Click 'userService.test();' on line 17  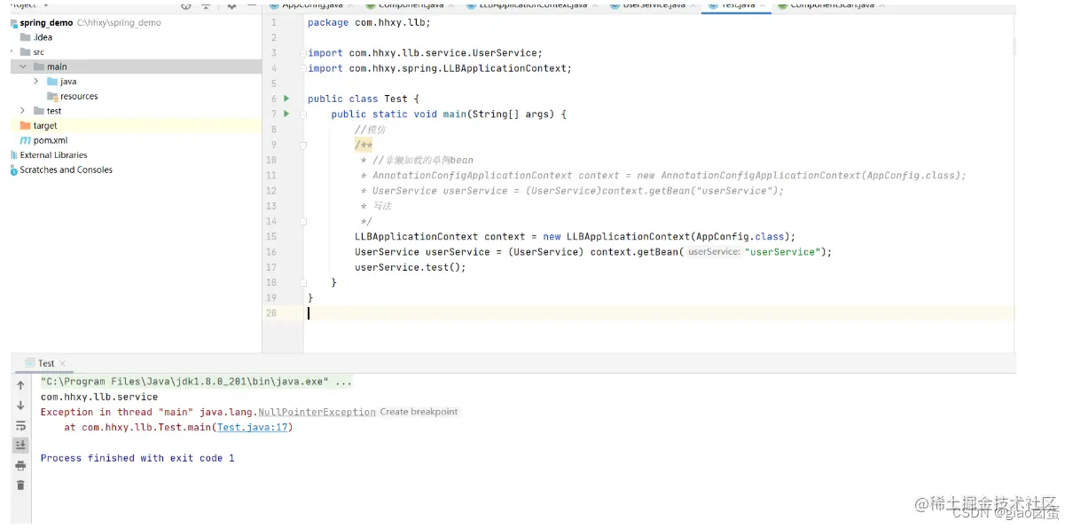tap(410, 267)
